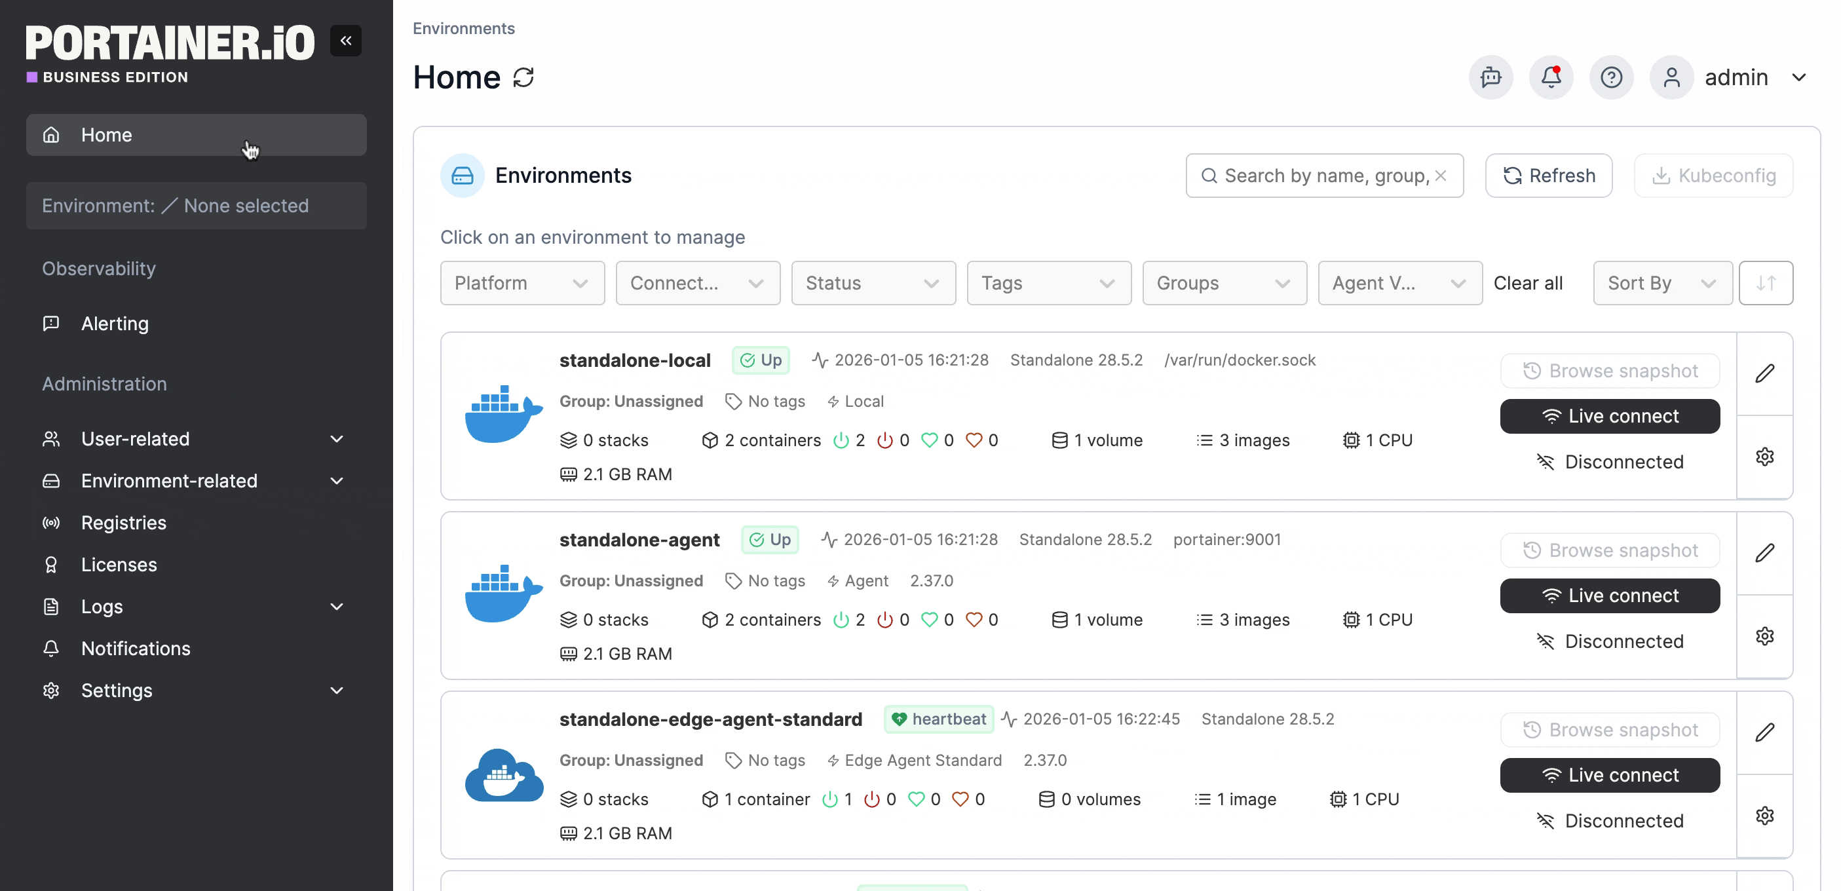Expand the Sort By dropdown

point(1661,283)
